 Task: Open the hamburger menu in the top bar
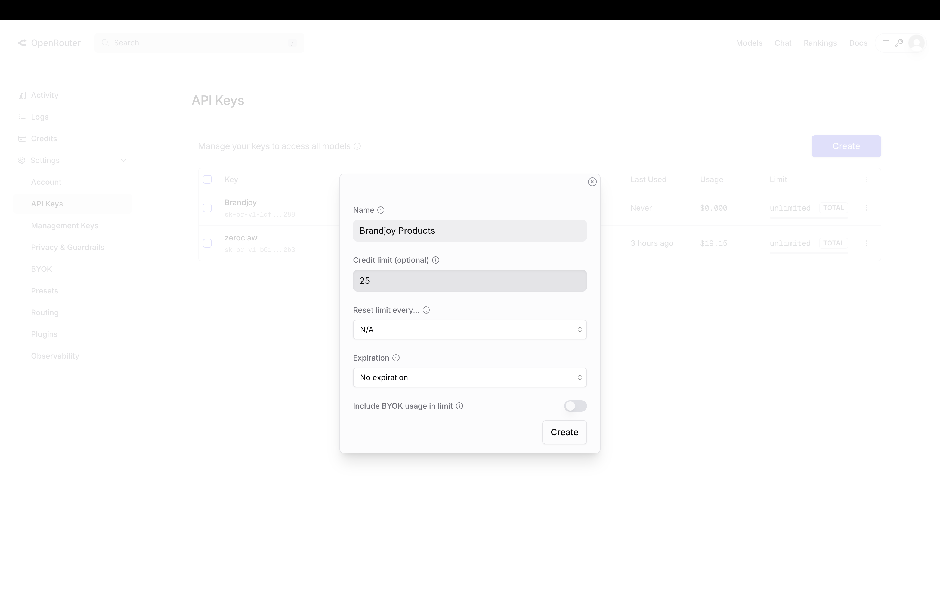(x=886, y=43)
